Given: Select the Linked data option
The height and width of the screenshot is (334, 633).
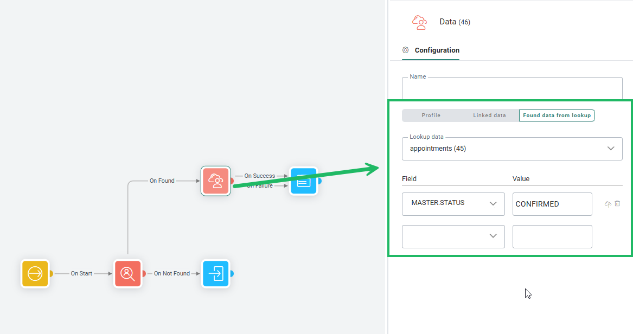Looking at the screenshot, I should [489, 115].
